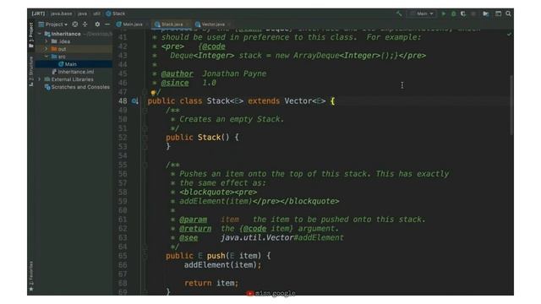Collapse the src folder
The height and width of the screenshot is (304, 541).
click(x=46, y=57)
